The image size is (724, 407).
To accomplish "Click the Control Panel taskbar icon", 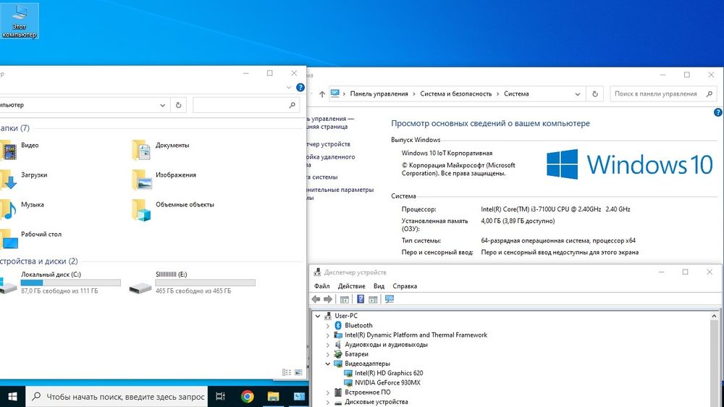I will (299, 396).
